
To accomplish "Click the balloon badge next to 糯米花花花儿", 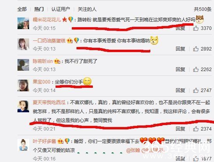I will click(x=71, y=19).
